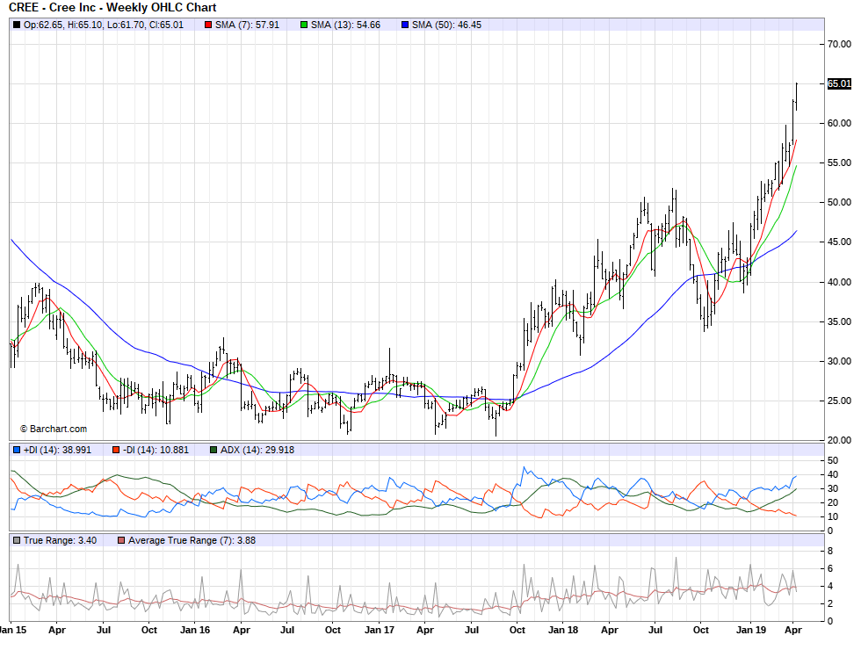Click the 45.00 price axis label
Screen dimensions: 861x657
coord(839,242)
